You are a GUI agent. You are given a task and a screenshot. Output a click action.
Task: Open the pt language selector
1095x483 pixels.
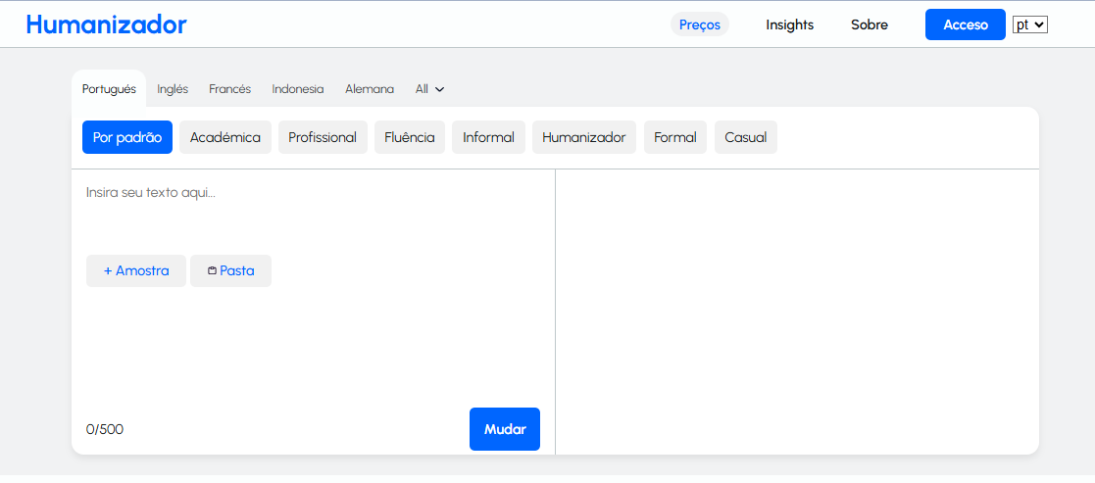[x=1029, y=24]
